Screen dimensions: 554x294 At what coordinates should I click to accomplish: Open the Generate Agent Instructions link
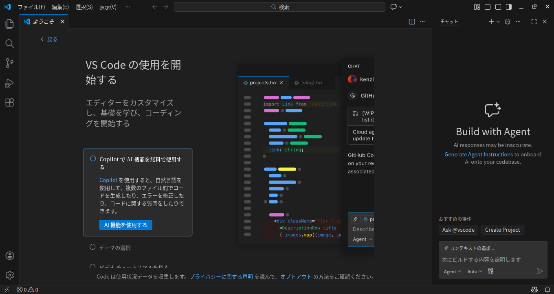(x=478, y=154)
